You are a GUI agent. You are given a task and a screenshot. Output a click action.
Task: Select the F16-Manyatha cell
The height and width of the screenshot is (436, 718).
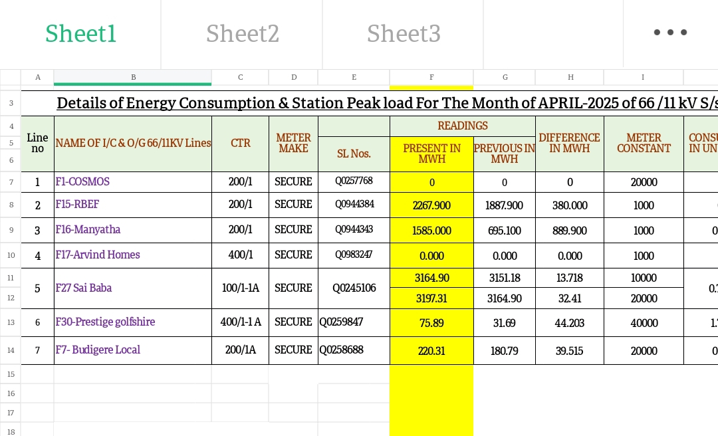click(x=133, y=231)
